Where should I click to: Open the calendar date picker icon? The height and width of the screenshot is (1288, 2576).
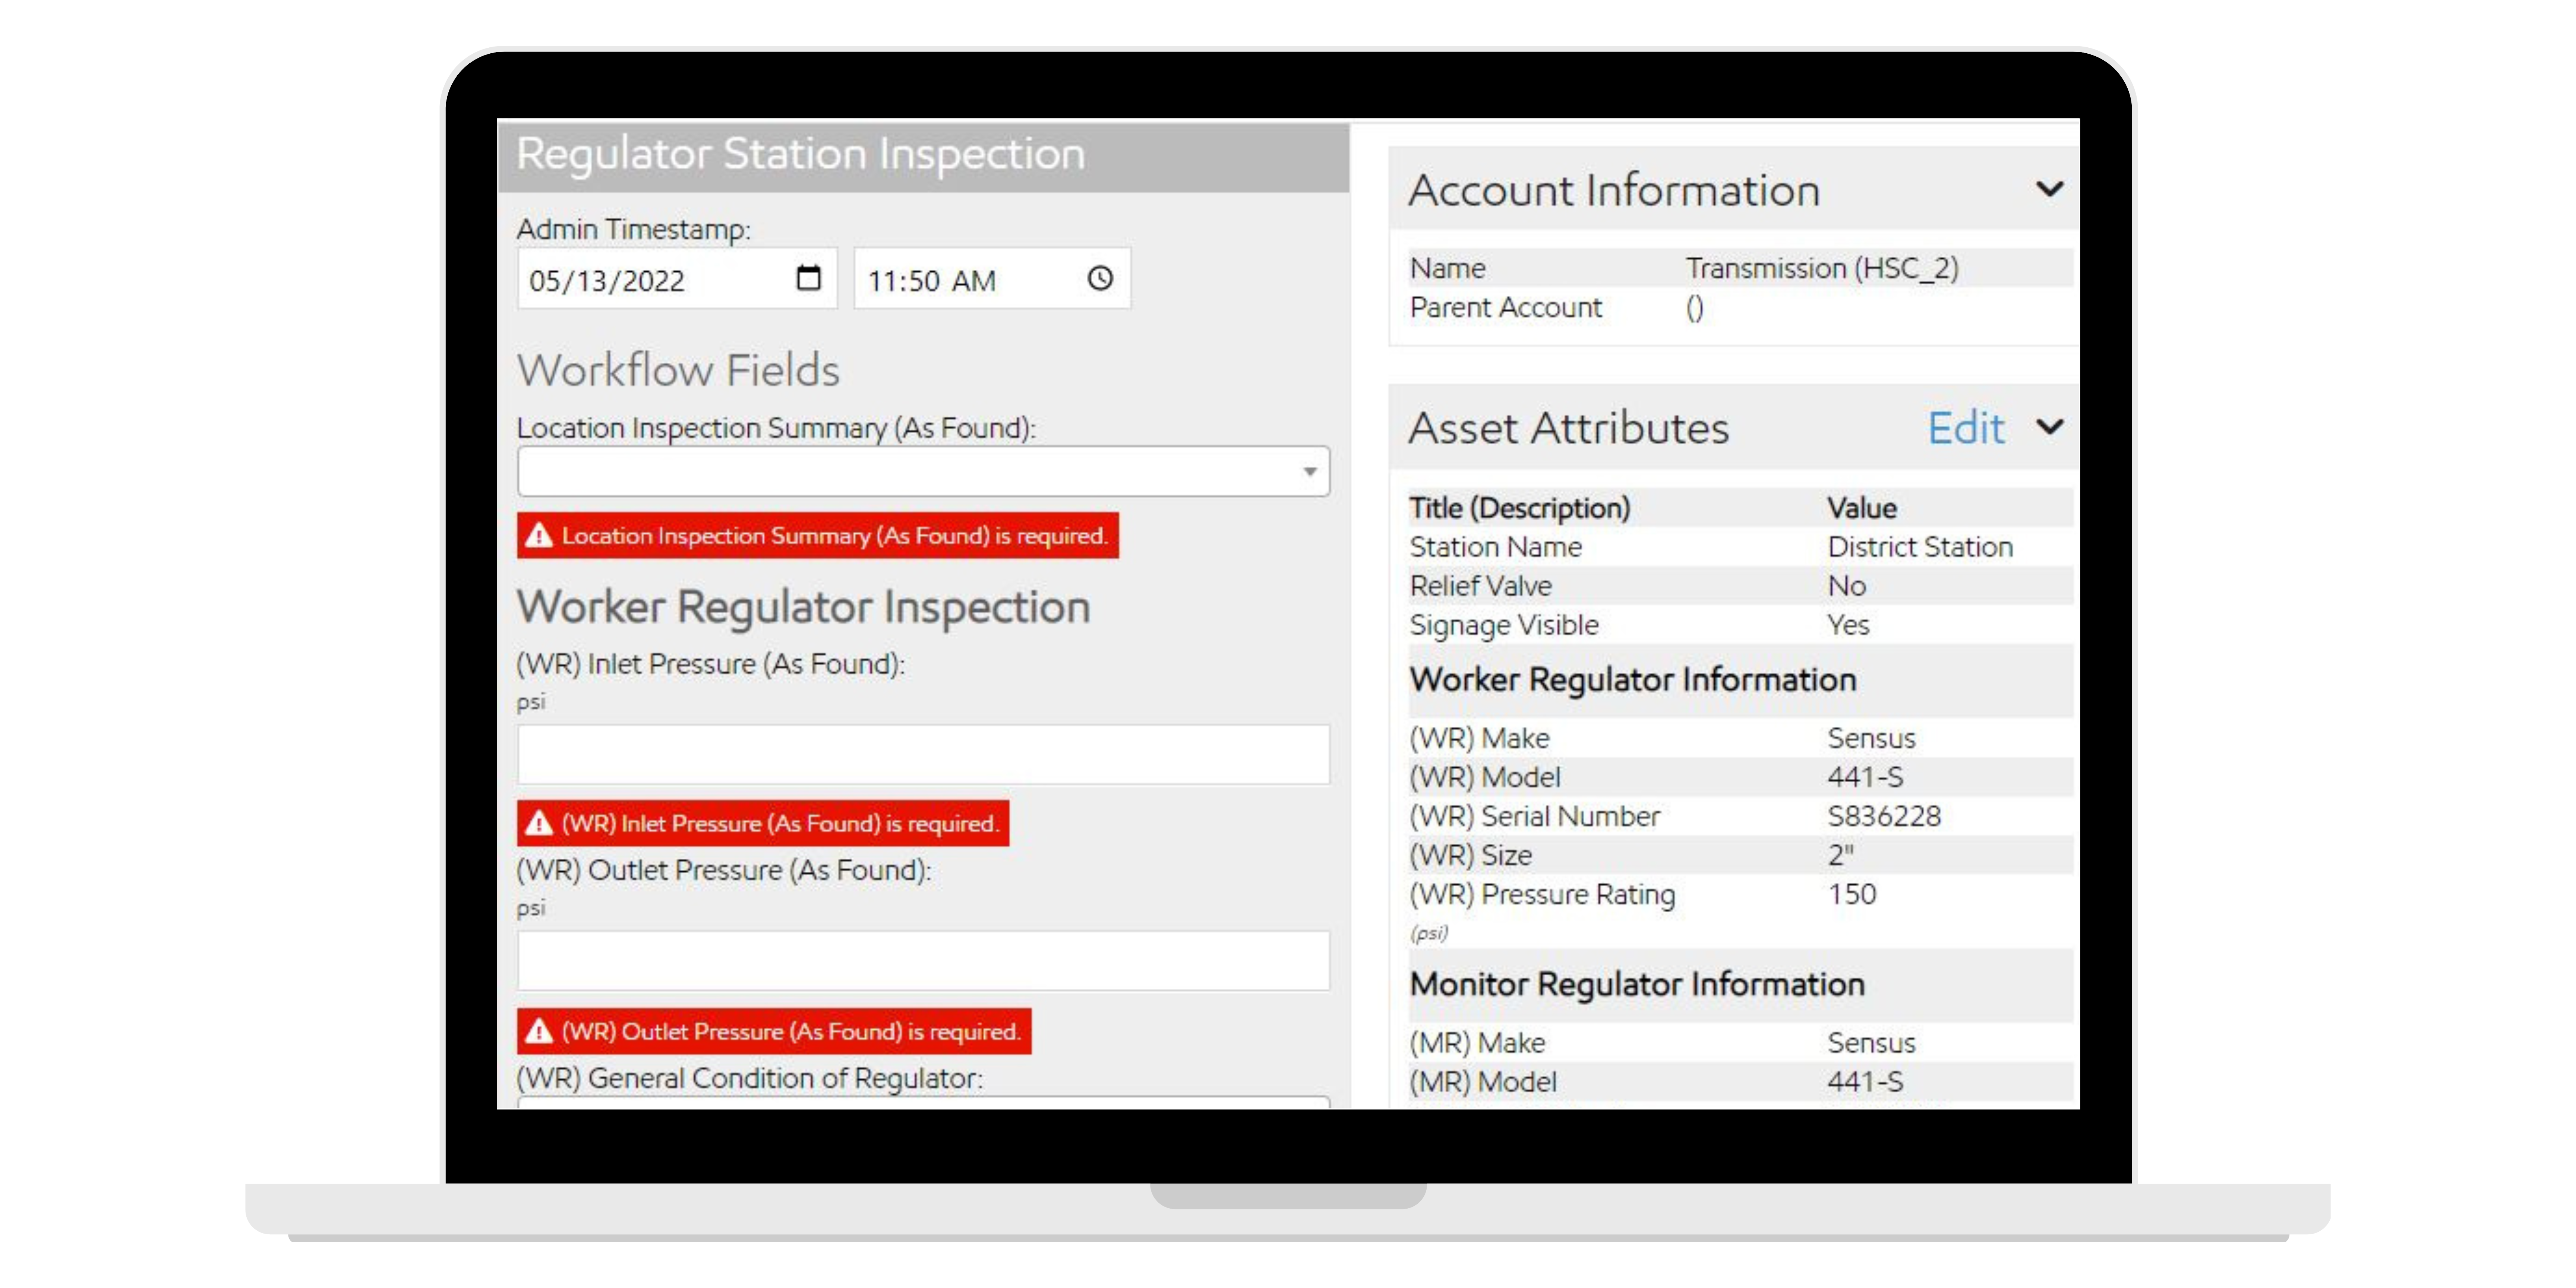coord(808,278)
